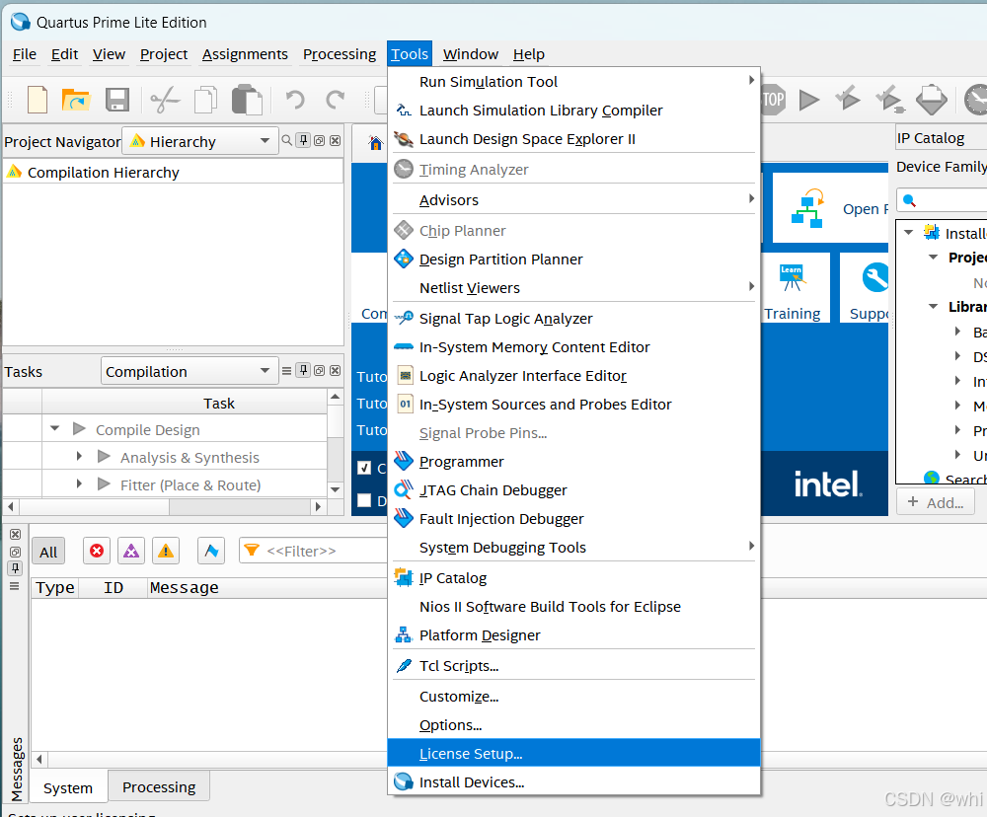
Task: Click the Open Project folder icon
Action: pyautogui.click(x=76, y=100)
